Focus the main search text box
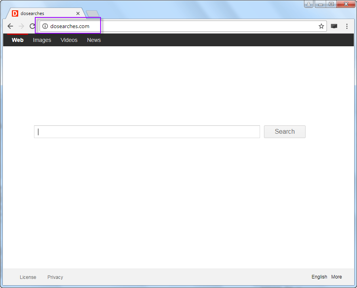 [147, 132]
